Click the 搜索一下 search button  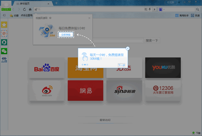tap(152, 41)
